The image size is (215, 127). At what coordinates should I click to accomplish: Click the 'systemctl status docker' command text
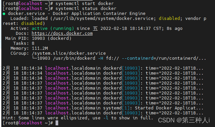[x=86, y=9]
